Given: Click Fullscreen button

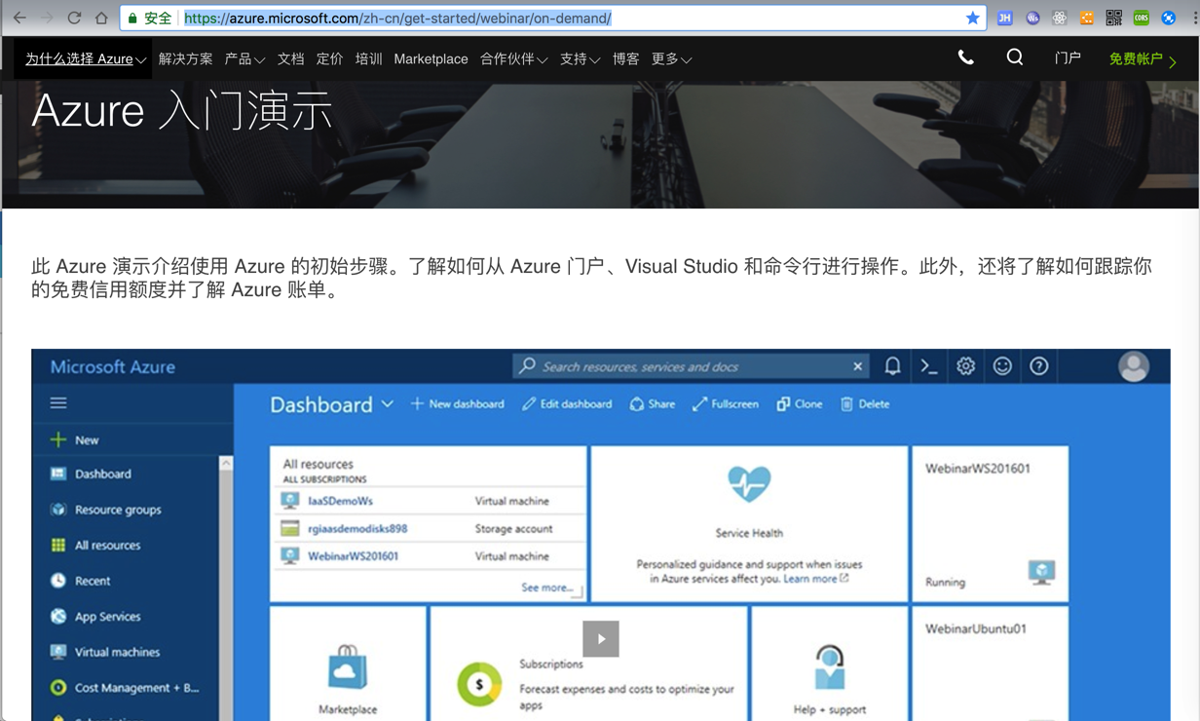Looking at the screenshot, I should click(726, 404).
